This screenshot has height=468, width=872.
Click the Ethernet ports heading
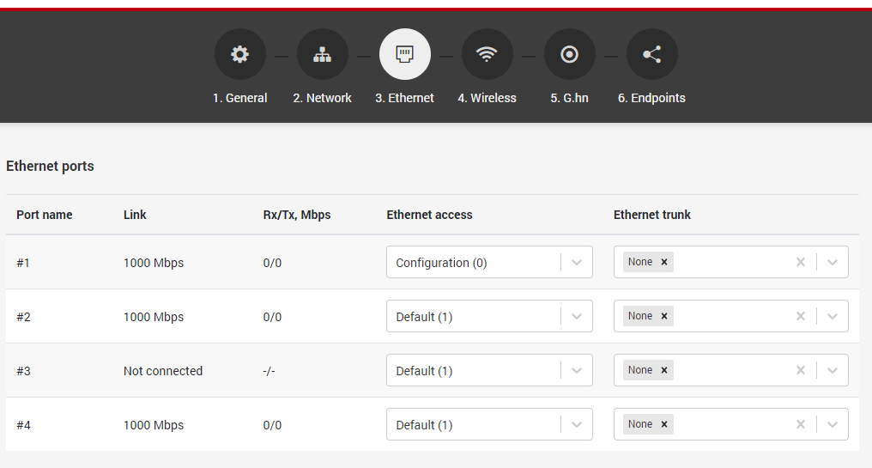click(x=50, y=167)
